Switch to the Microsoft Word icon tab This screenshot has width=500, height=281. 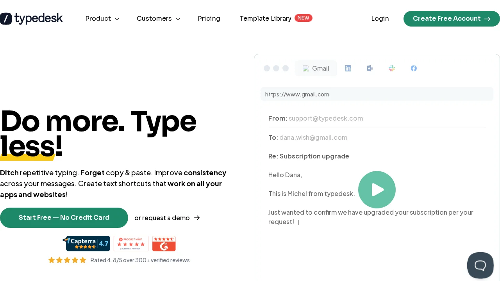point(370,68)
